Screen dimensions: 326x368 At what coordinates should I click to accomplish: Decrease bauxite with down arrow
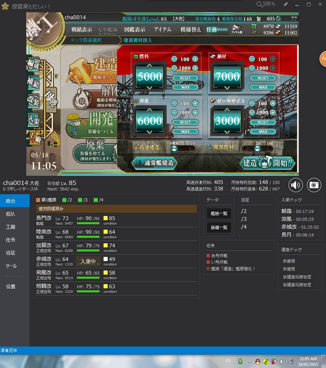[227, 132]
